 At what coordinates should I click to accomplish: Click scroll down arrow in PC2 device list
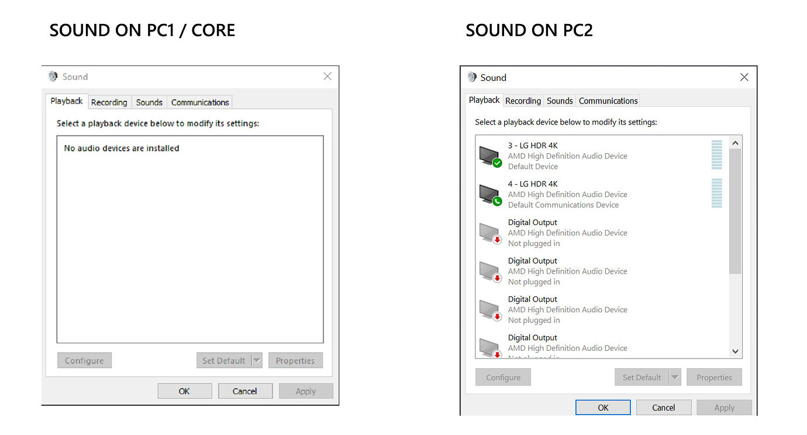coord(736,351)
